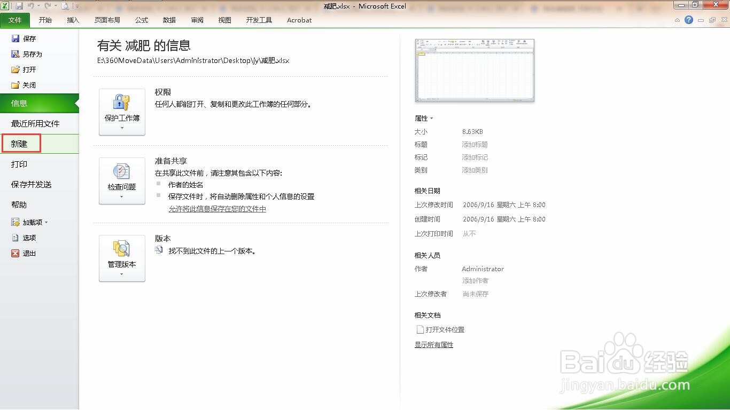Open Customize Quick Access Toolbar dropdown
Viewport: 730px width, 410px height.
77,6
